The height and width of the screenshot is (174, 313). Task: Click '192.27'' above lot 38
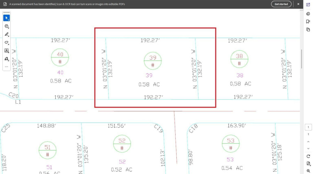[x=237, y=41]
